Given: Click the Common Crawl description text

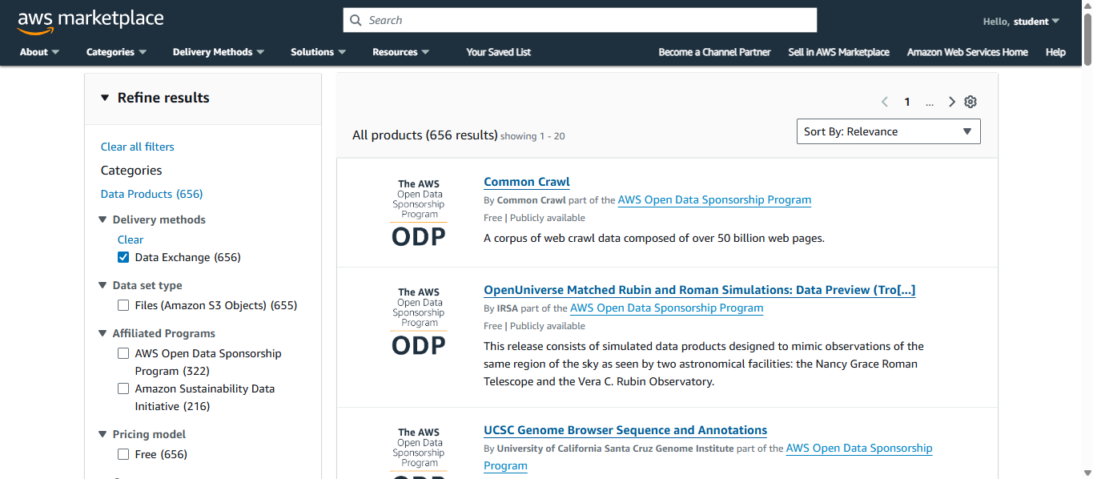Looking at the screenshot, I should point(654,238).
